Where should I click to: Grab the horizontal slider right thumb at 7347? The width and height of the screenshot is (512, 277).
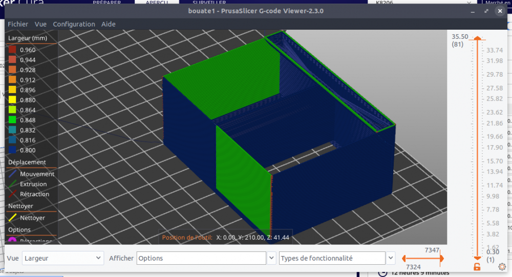(x=442, y=259)
